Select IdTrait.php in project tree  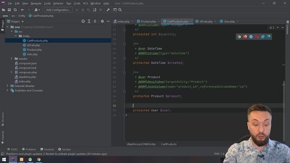33,45
